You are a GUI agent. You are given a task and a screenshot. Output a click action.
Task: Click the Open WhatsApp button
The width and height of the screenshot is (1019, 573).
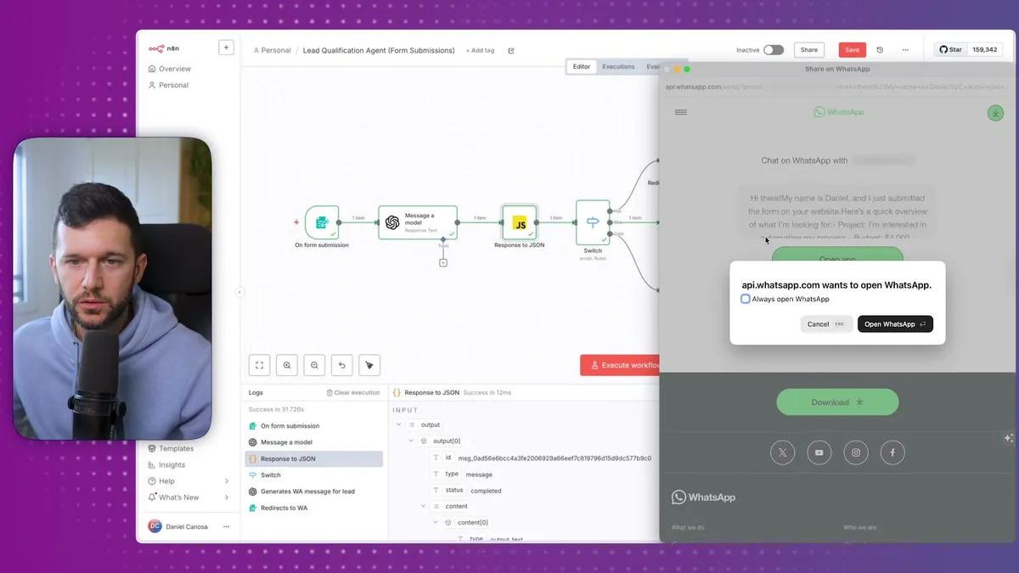(894, 323)
